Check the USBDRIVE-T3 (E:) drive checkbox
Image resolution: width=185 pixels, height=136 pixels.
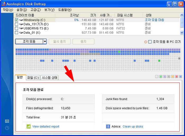pos(16,28)
